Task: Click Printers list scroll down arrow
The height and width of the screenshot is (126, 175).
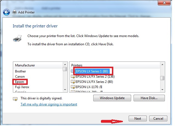Action: pos(162,89)
